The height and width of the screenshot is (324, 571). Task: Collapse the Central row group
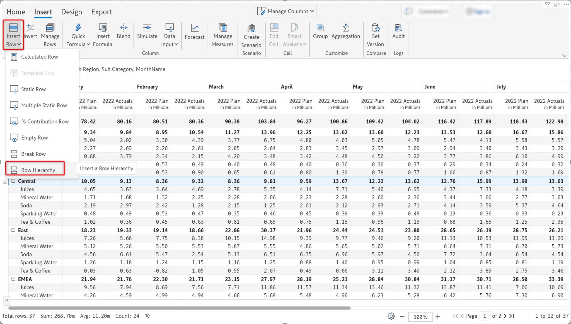click(x=14, y=181)
